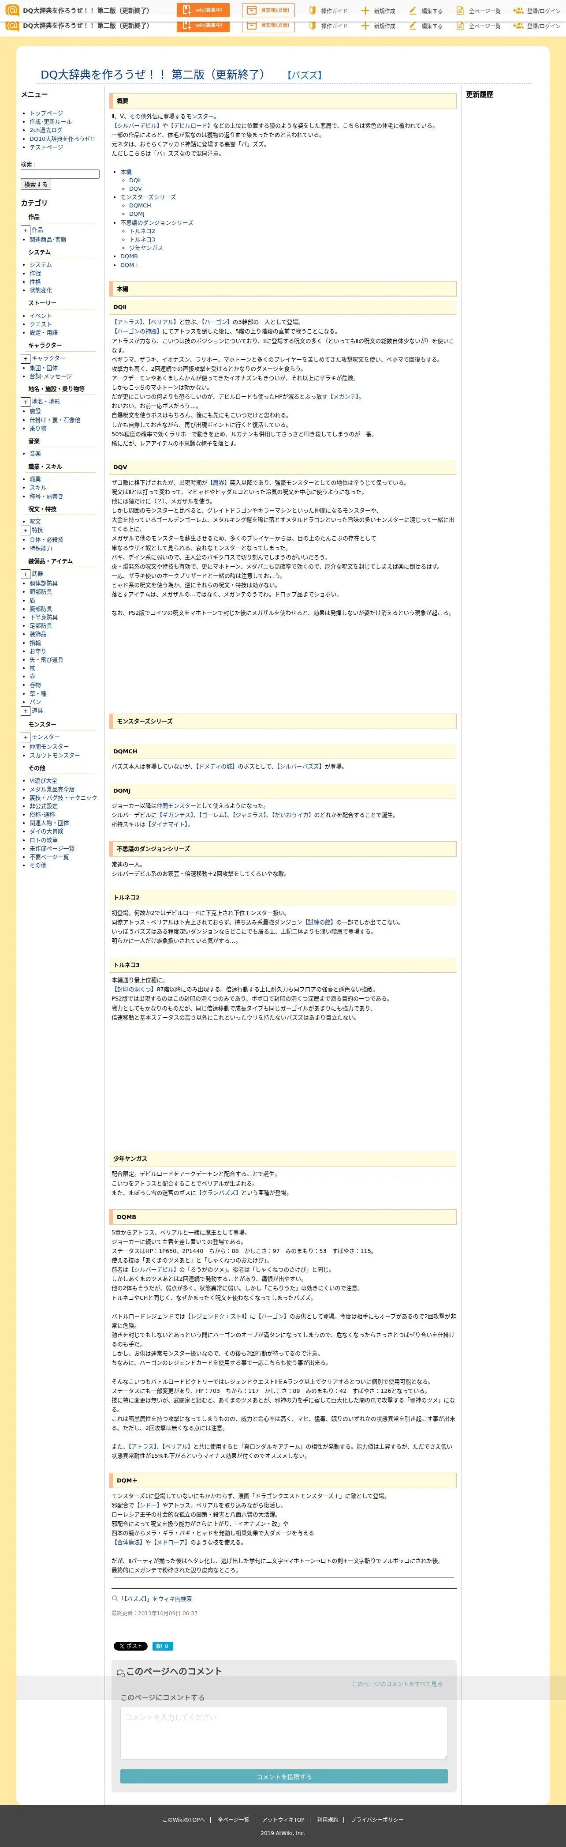The height and width of the screenshot is (1847, 566).
Task: Jump to モンスターズシリーズ in table of contents
Action: (148, 197)
